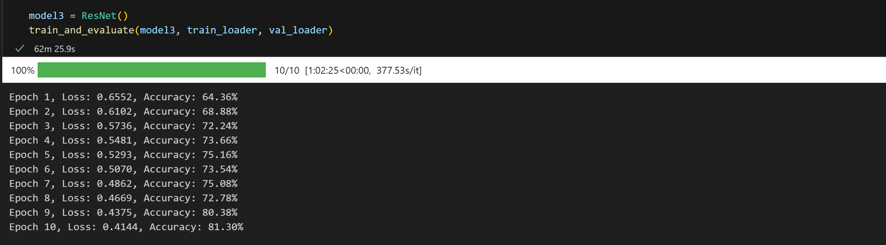886x245 pixels.
Task: Click the Epoch 2 loss 0.6102 line
Action: tap(123, 112)
